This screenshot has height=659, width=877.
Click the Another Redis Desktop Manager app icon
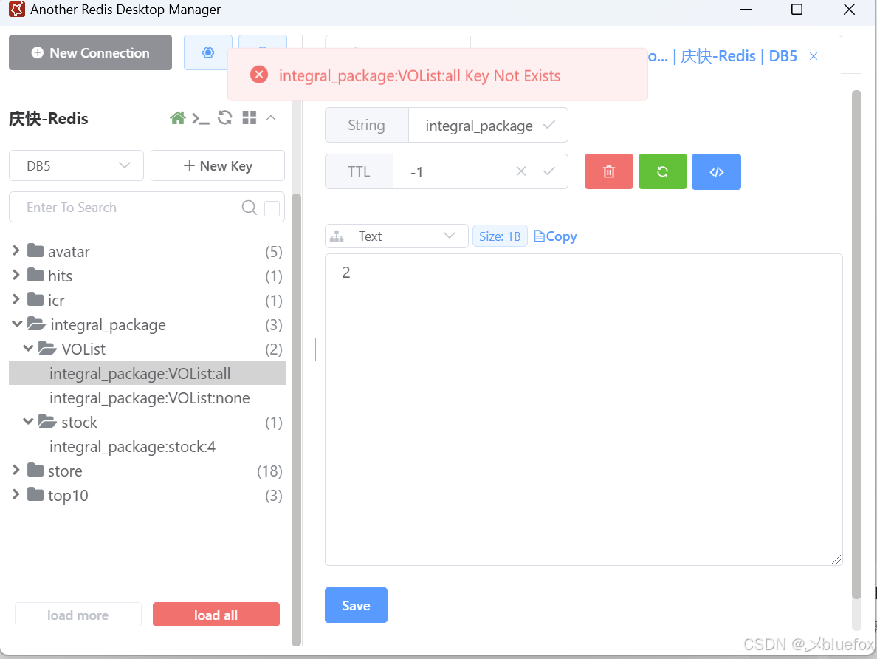[x=17, y=9]
